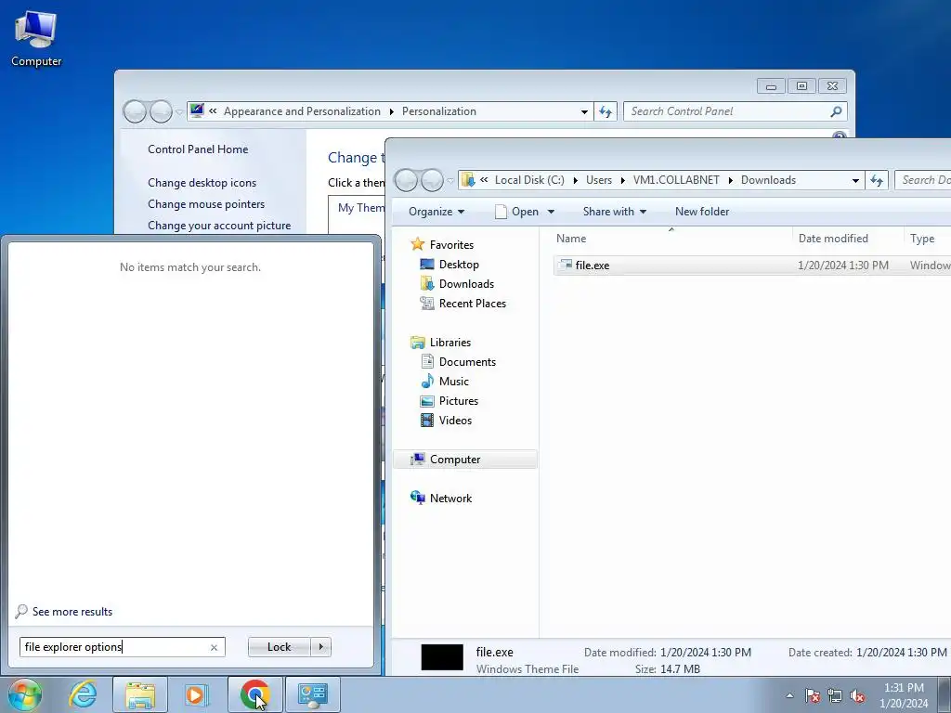Click 1/20/2024 1:30 PM date cell

[843, 265]
